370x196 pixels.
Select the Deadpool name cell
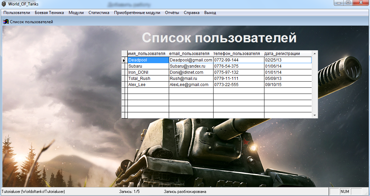tap(148, 60)
